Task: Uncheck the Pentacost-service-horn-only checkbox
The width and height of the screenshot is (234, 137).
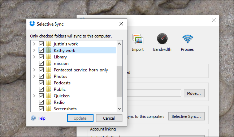Action: [x=41, y=70]
